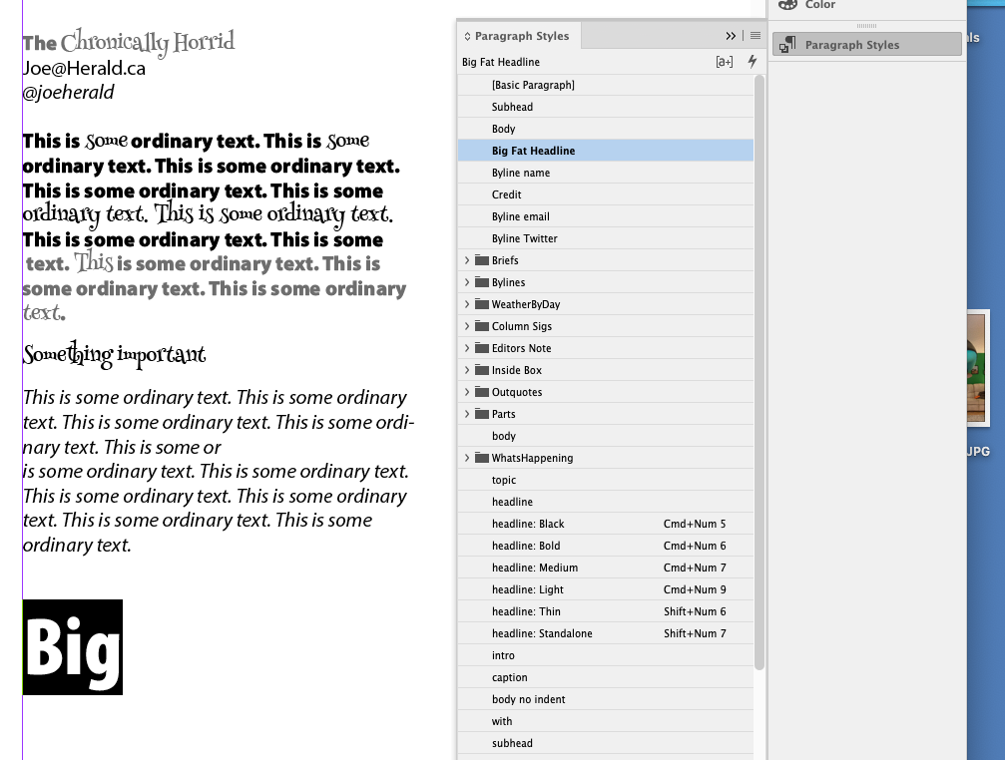The width and height of the screenshot is (1005, 760).
Task: Click the Paragraph Styles dock icon
Action: pos(787,44)
